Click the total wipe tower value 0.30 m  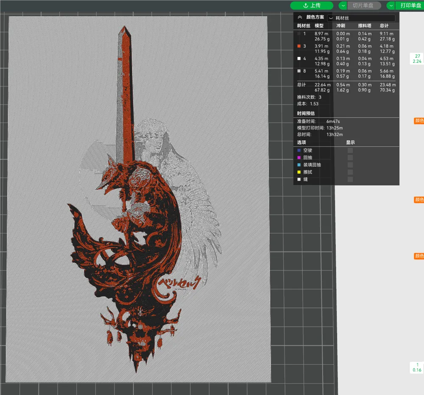click(365, 85)
